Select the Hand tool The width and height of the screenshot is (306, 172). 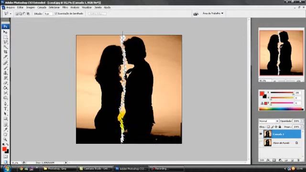5,135
